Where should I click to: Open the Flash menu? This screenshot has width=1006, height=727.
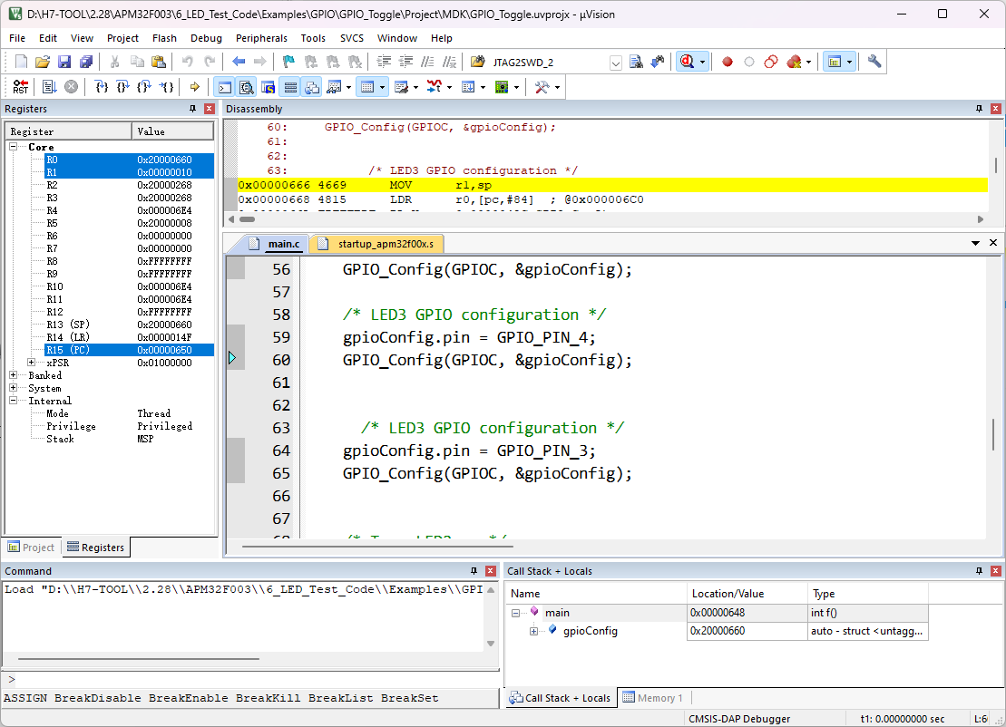pyautogui.click(x=164, y=38)
